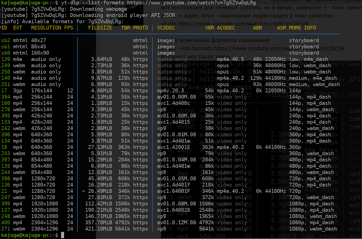
Task: Click format ID 18 in the ID column
Action: (x=4, y=147)
